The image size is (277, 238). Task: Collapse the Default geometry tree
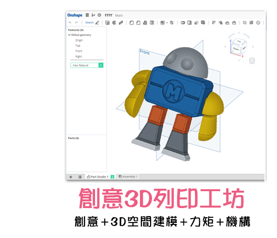click(x=69, y=35)
